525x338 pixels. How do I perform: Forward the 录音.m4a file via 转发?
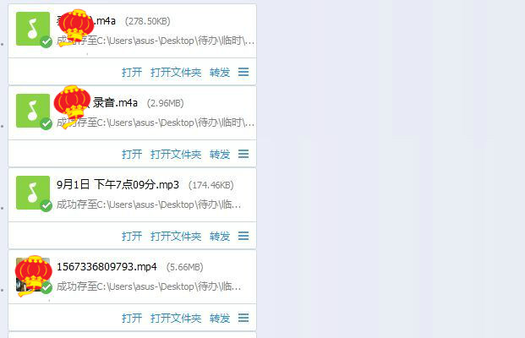[220, 155]
